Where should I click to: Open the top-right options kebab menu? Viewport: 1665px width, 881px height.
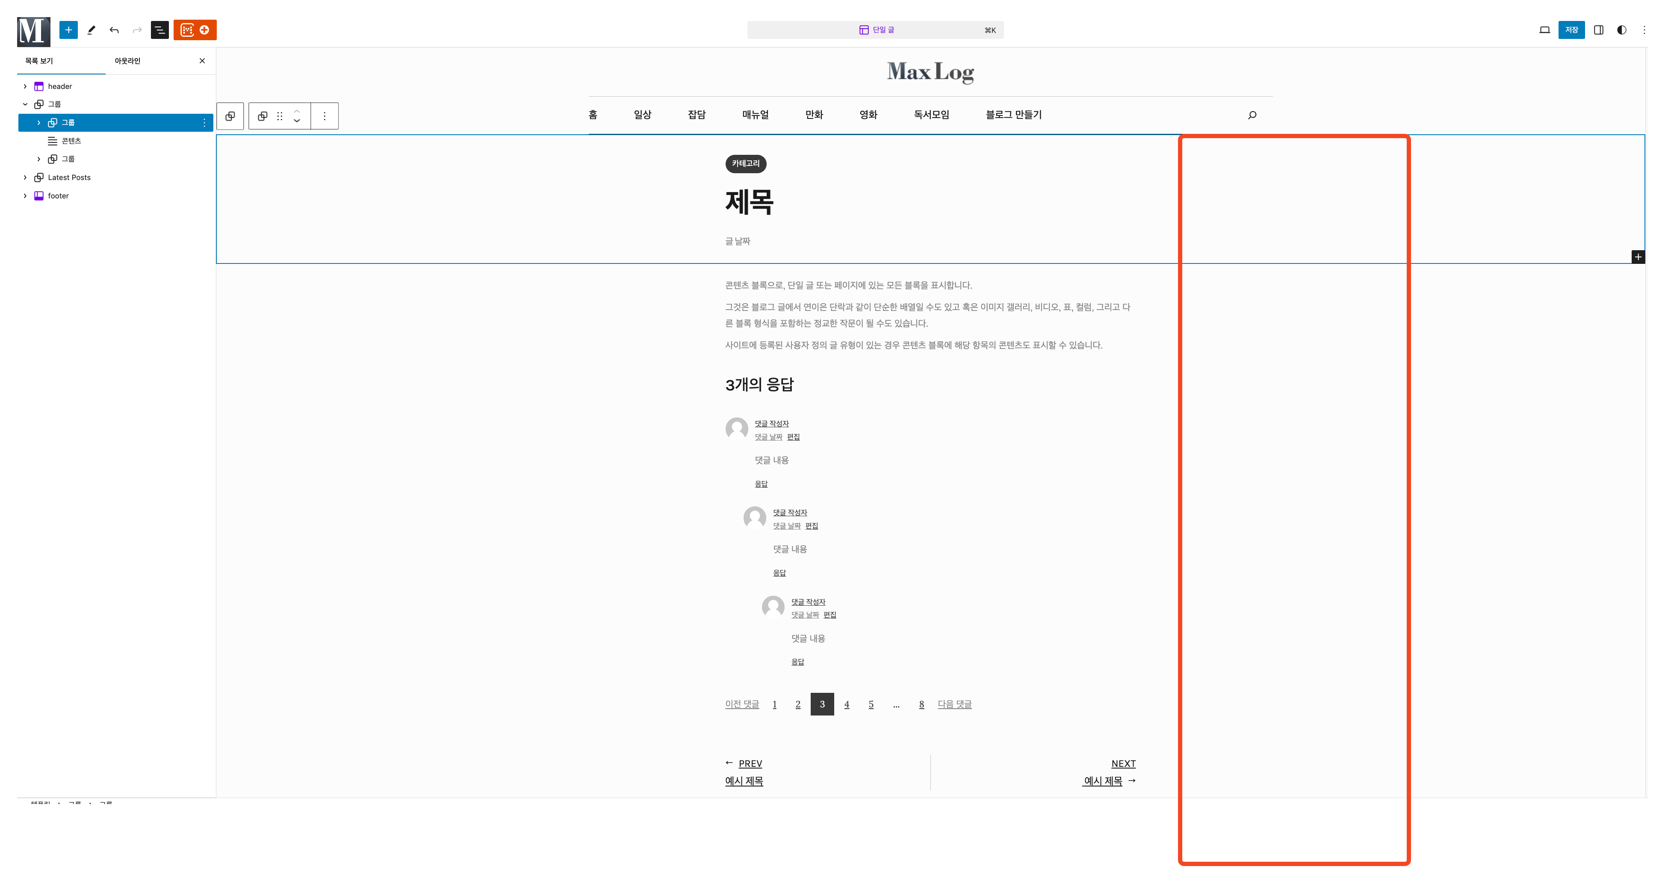click(1644, 30)
